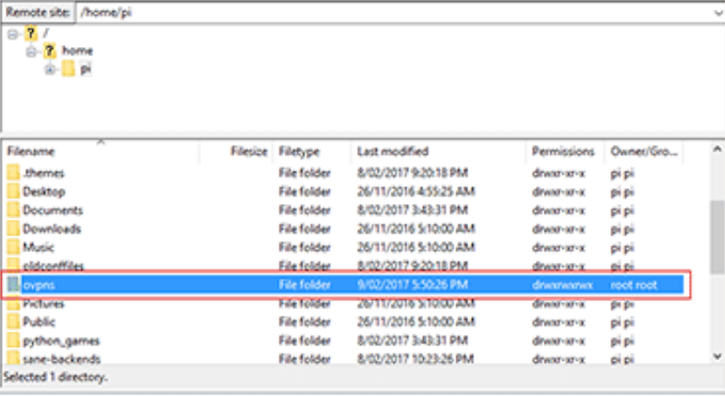Expand the pi folder tree node
725x396 pixels.
49,69
